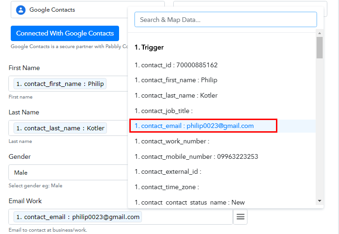The width and height of the screenshot is (339, 234).
Task: Click the 'Gender' field label
Action: tap(20, 156)
